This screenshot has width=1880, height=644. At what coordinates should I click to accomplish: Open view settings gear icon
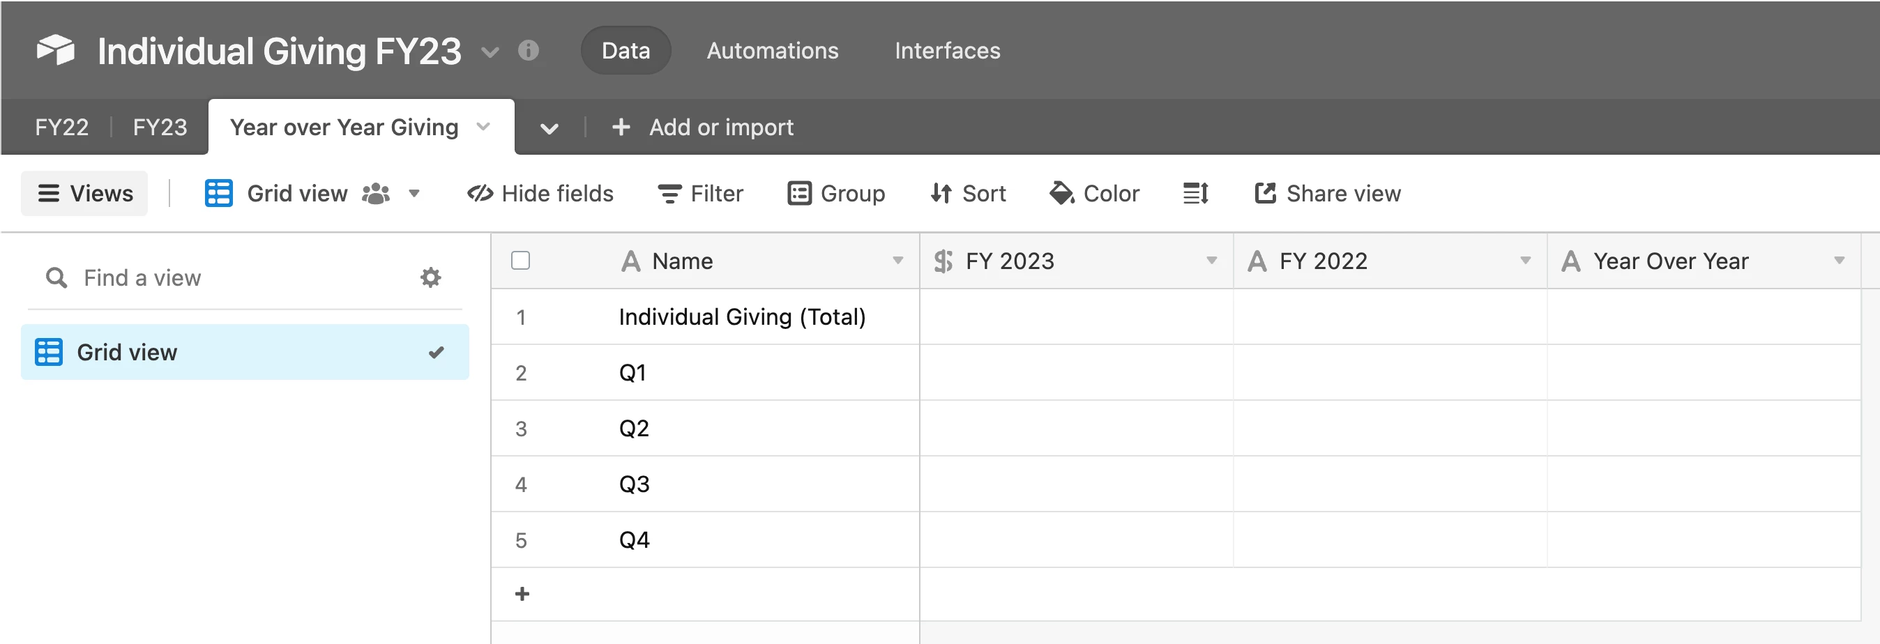point(430,278)
